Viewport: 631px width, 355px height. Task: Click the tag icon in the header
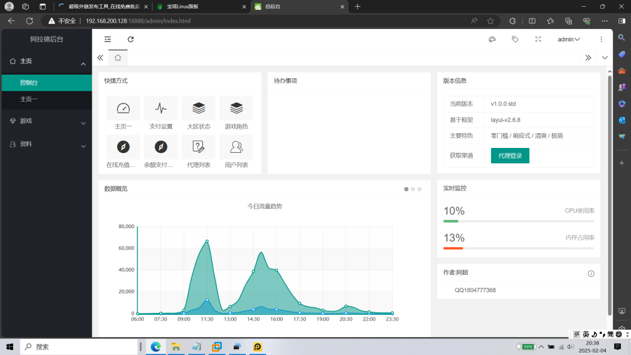(515, 39)
